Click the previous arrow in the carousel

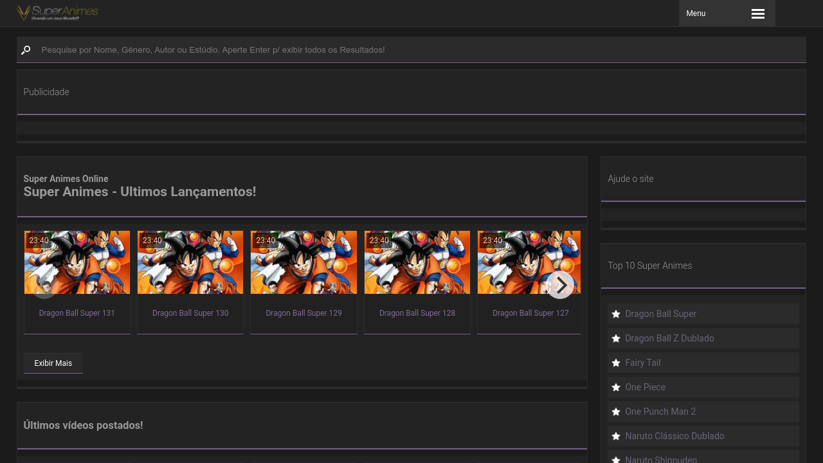[x=44, y=285]
